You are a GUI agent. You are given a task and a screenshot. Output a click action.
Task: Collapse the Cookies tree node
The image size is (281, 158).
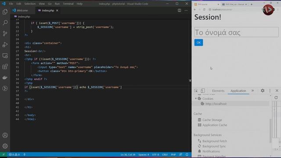click(x=196, y=98)
